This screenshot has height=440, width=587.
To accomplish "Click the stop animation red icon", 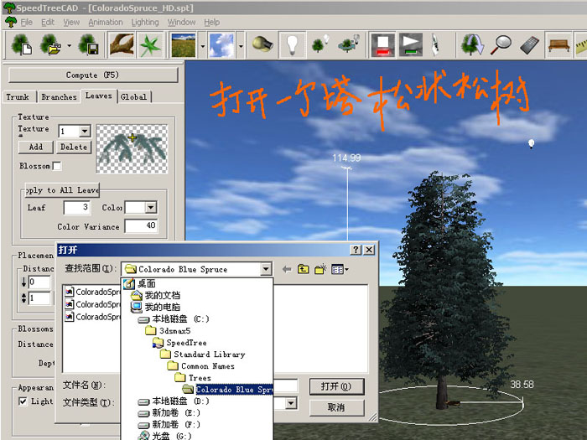I will (382, 44).
